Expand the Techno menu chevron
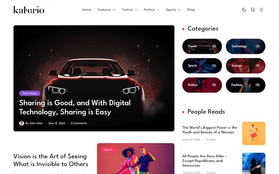This screenshot has height=174, width=279. point(136,10)
